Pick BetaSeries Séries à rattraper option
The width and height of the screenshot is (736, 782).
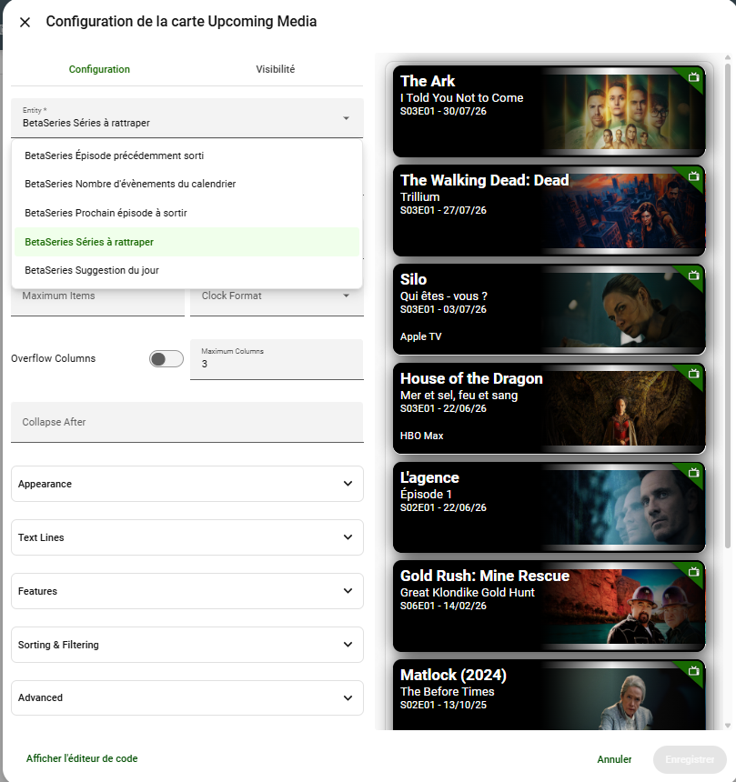187,242
